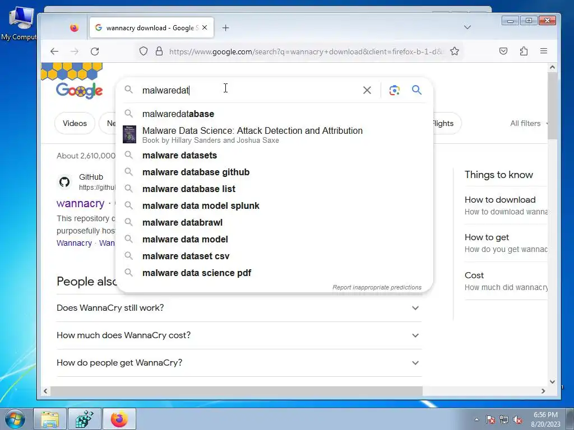Select the malware database list suggestion

pyautogui.click(x=274, y=189)
